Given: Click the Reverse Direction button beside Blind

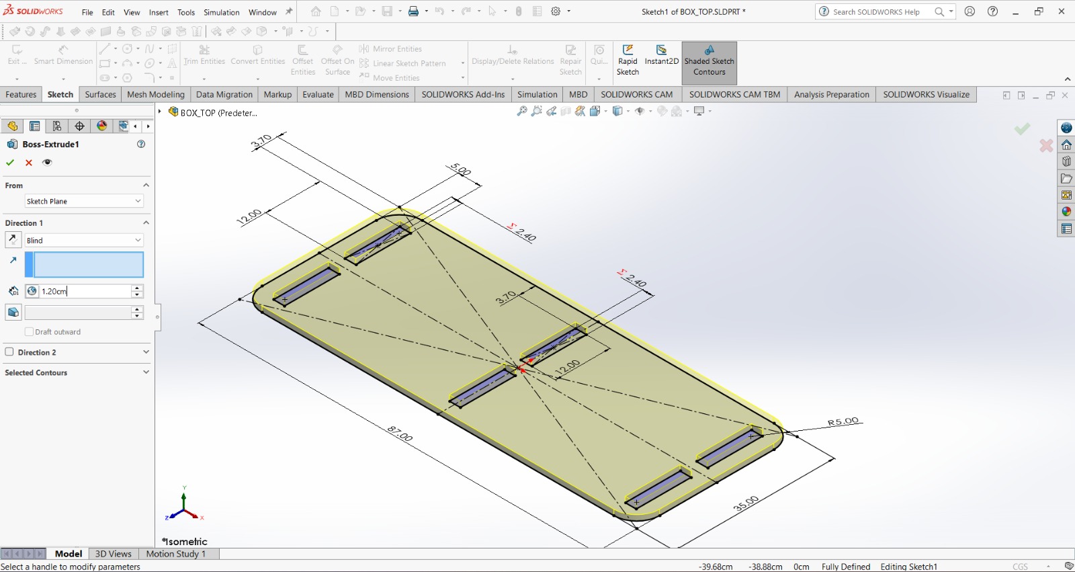Looking at the screenshot, I should pyautogui.click(x=13, y=240).
